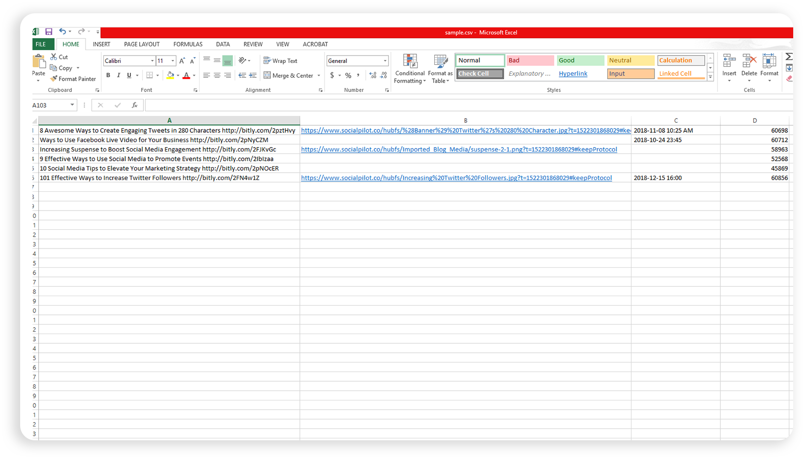This screenshot has width=805, height=459.
Task: Cut the selection with the scissors icon
Action: [54, 57]
